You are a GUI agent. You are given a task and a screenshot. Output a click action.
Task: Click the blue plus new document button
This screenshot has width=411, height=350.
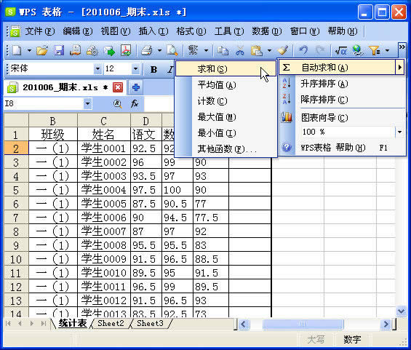pyautogui.click(x=136, y=87)
